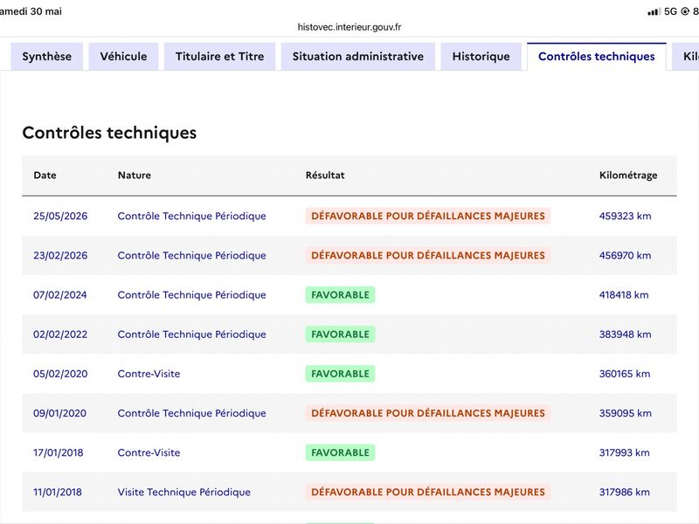
Task: Click the Kilométrage column header
Action: point(628,176)
